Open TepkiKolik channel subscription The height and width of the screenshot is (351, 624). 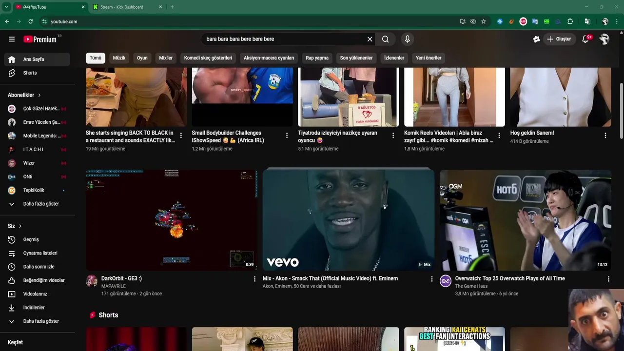point(37,191)
